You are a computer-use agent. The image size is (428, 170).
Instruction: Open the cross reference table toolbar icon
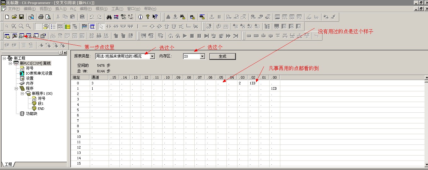[x=21, y=36]
